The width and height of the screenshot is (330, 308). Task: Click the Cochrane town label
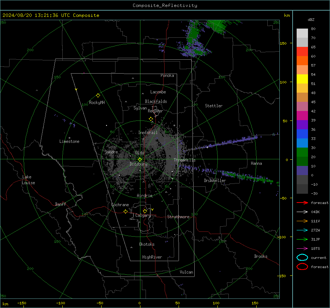coord(120,205)
